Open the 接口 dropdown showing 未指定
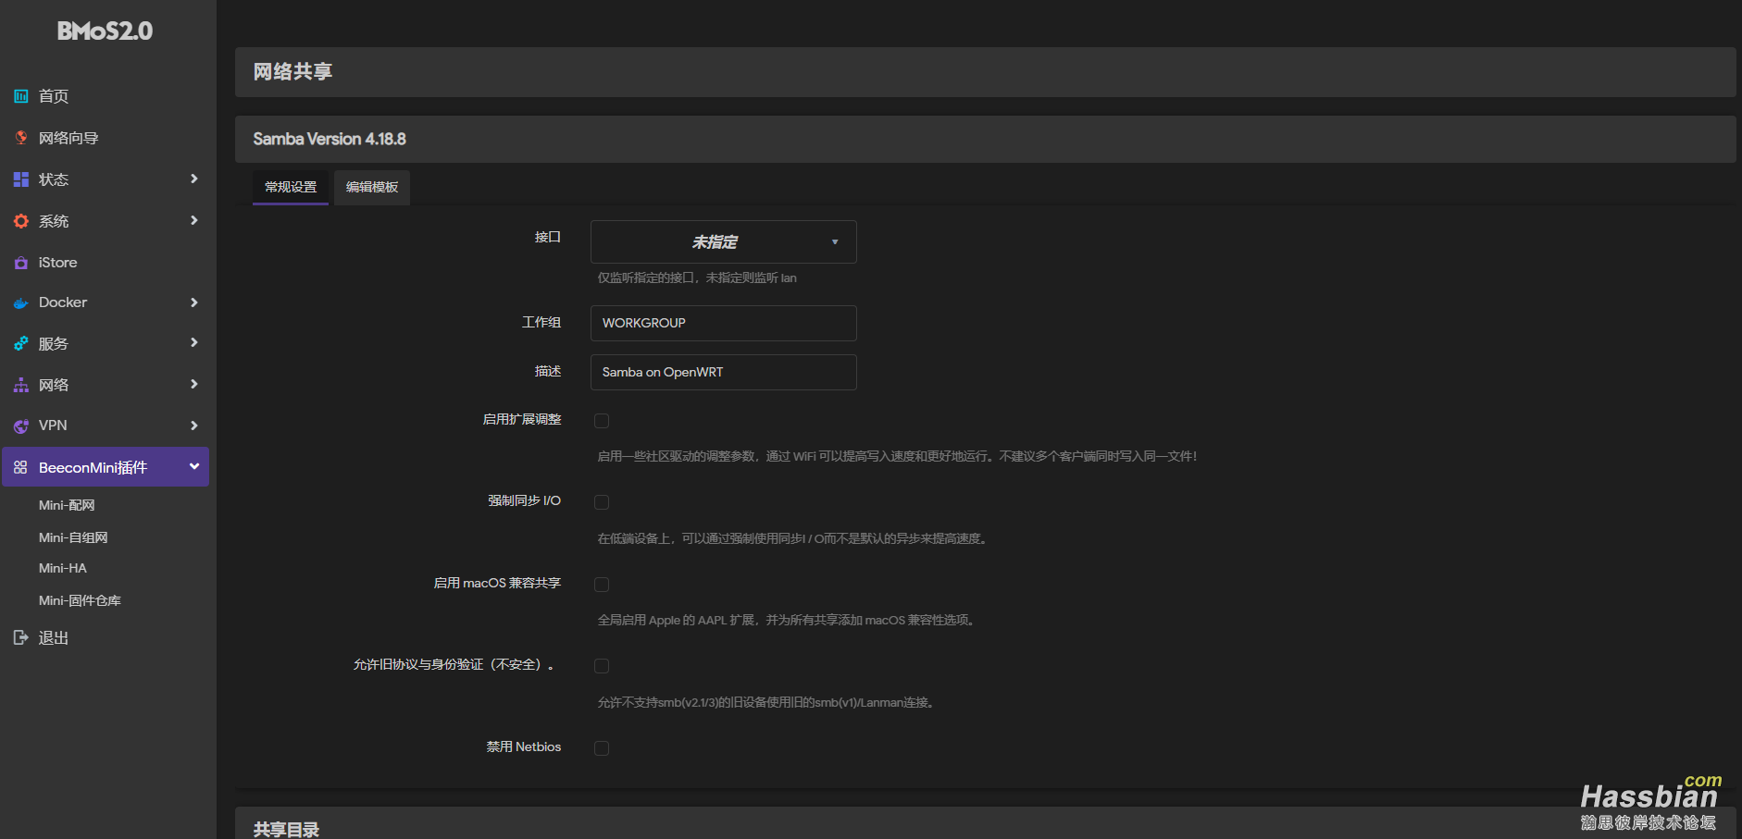Image resolution: width=1742 pixels, height=839 pixels. (x=724, y=241)
